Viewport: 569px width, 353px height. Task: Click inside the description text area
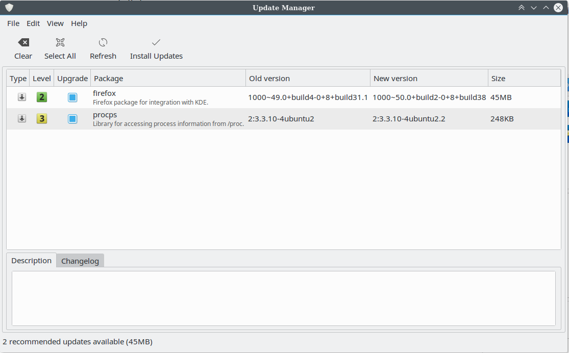[283, 298]
